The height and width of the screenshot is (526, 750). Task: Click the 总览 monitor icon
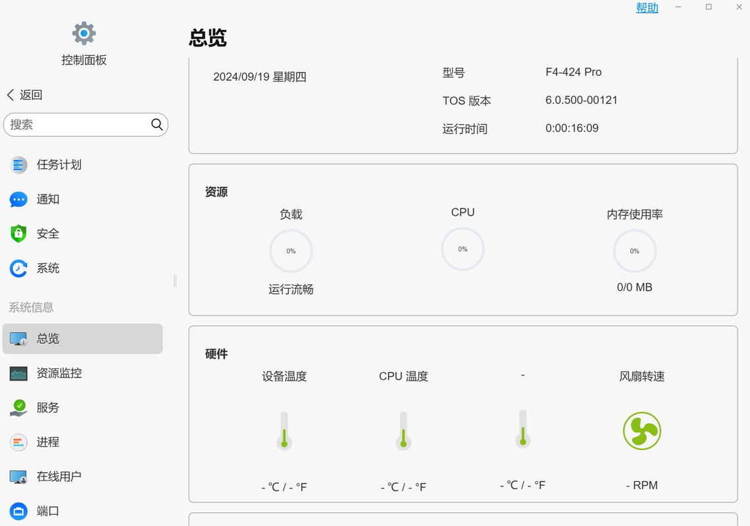[x=18, y=339]
